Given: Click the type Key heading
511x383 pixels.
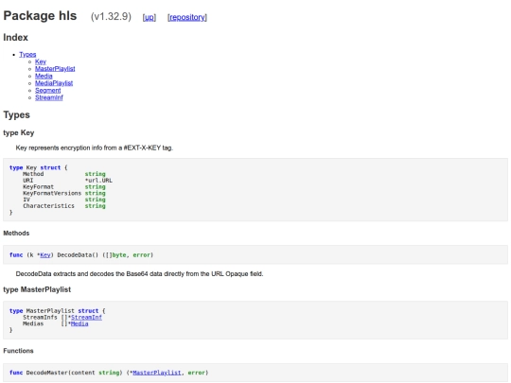Looking at the screenshot, I should pyautogui.click(x=19, y=133).
